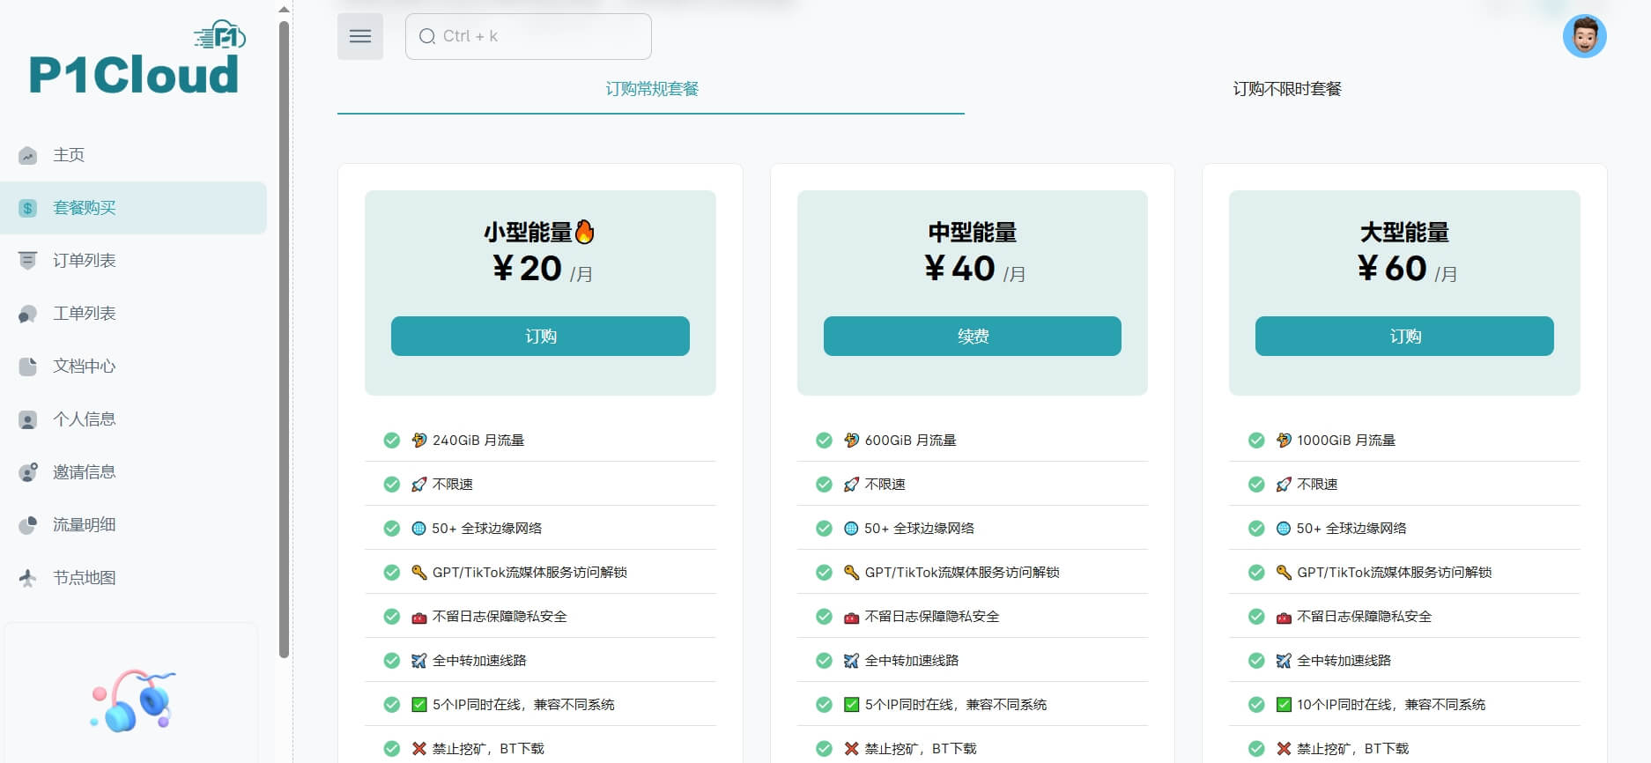The image size is (1651, 763).
Task: Switch to 订购不限时套餐 tab
Action: click(x=1286, y=89)
